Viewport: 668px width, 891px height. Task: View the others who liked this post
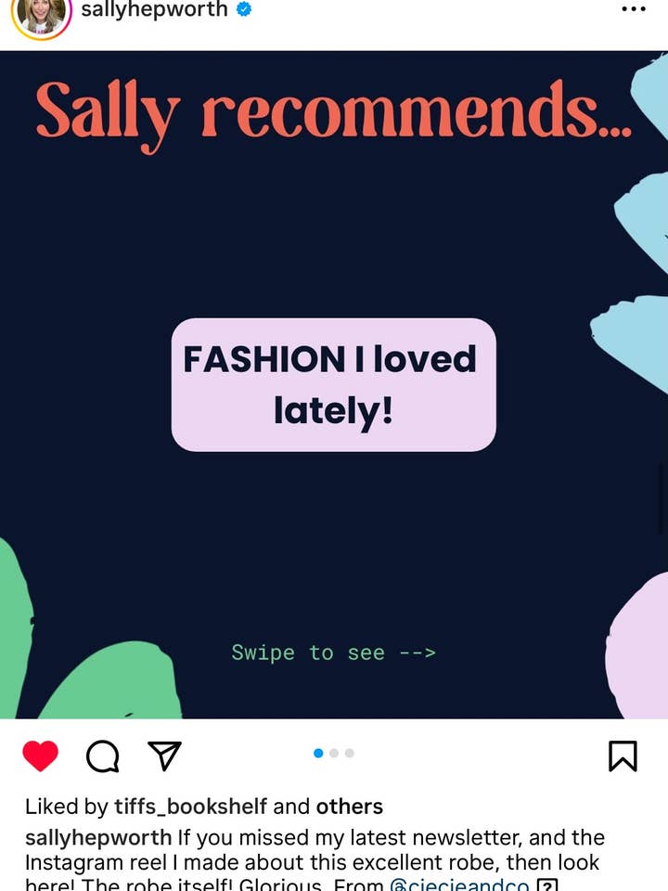350,807
